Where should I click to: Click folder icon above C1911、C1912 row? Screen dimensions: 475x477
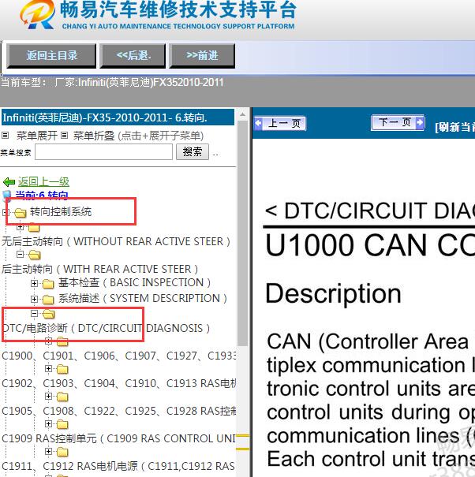click(x=62, y=452)
